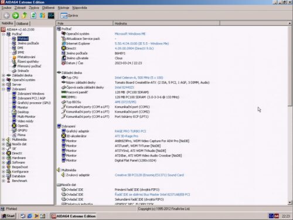Click the OpenGL tree icon
The image size is (293, 220).
click(x=14, y=126)
